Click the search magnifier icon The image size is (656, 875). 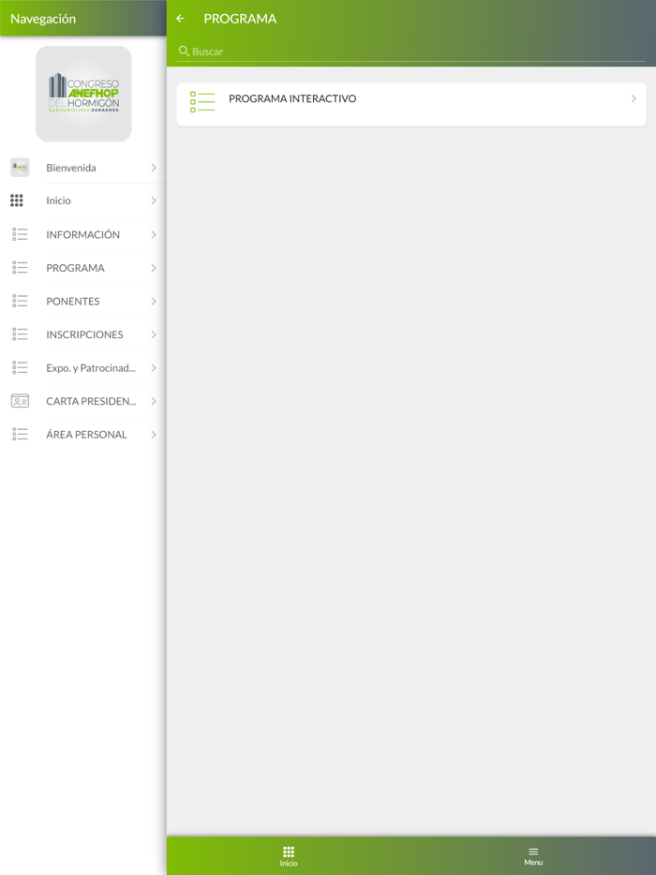click(x=184, y=52)
